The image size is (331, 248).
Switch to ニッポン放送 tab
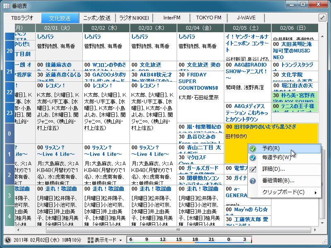pos(97,18)
